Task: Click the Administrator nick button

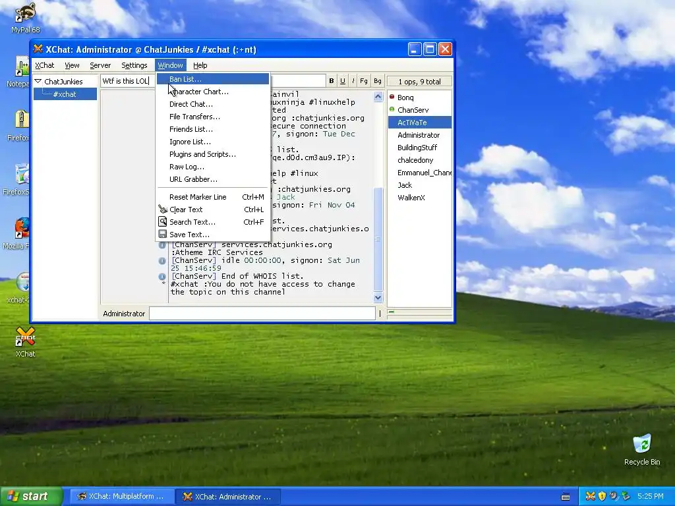Action: click(124, 314)
